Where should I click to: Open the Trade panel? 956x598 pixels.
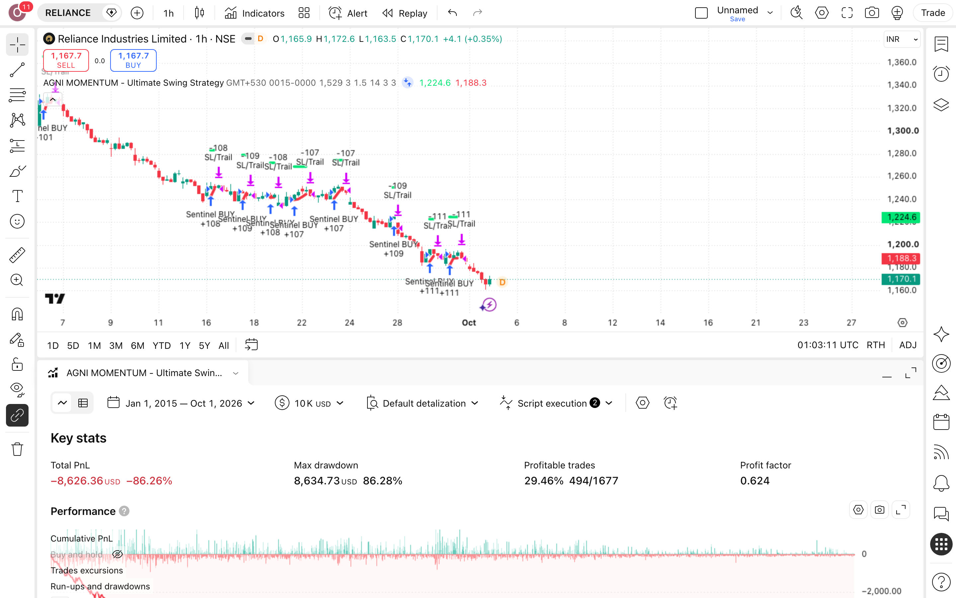[x=933, y=13]
